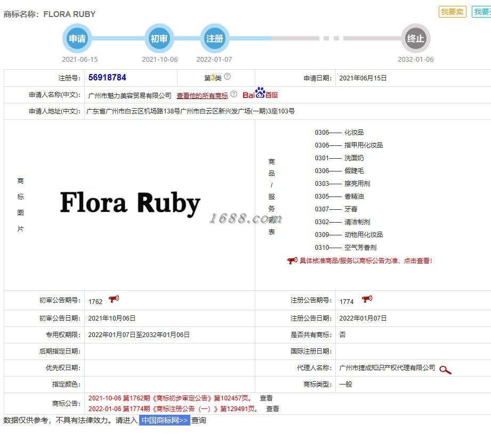Click the 商标名称: FLORA RUBY heading
Screen dimensions: 491x434
50,14
